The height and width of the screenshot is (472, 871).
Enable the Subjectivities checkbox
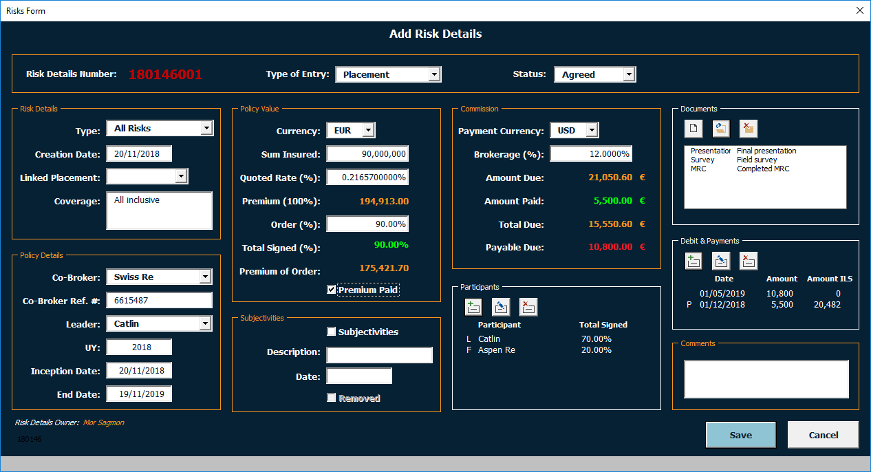click(332, 332)
